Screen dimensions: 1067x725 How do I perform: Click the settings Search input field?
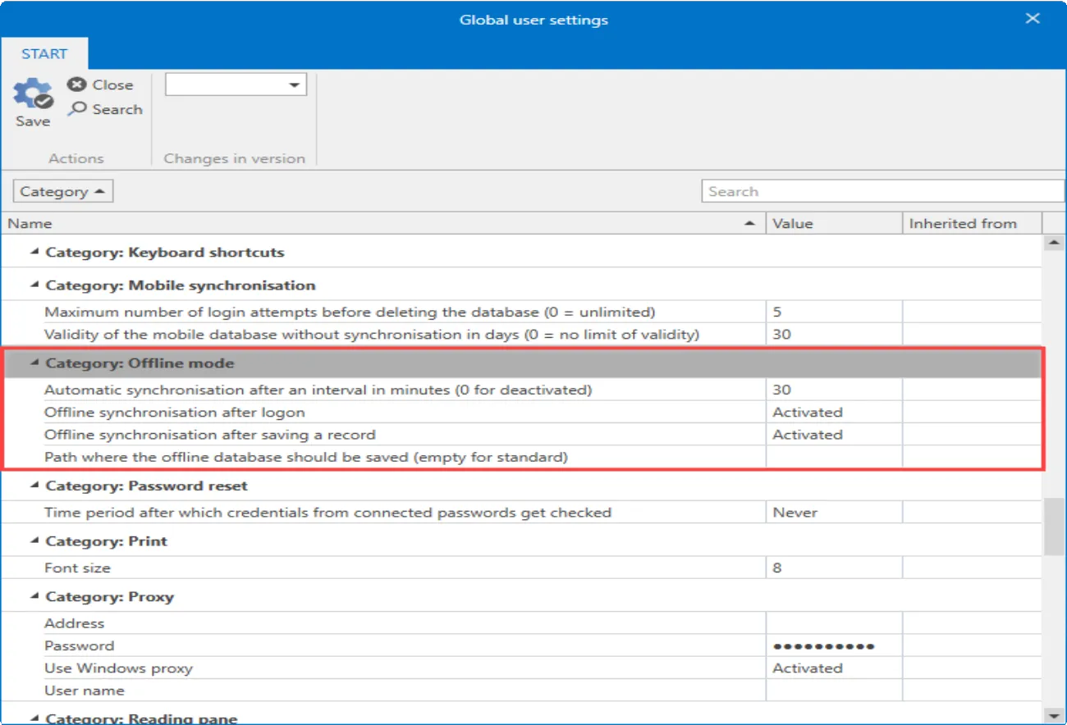(882, 191)
